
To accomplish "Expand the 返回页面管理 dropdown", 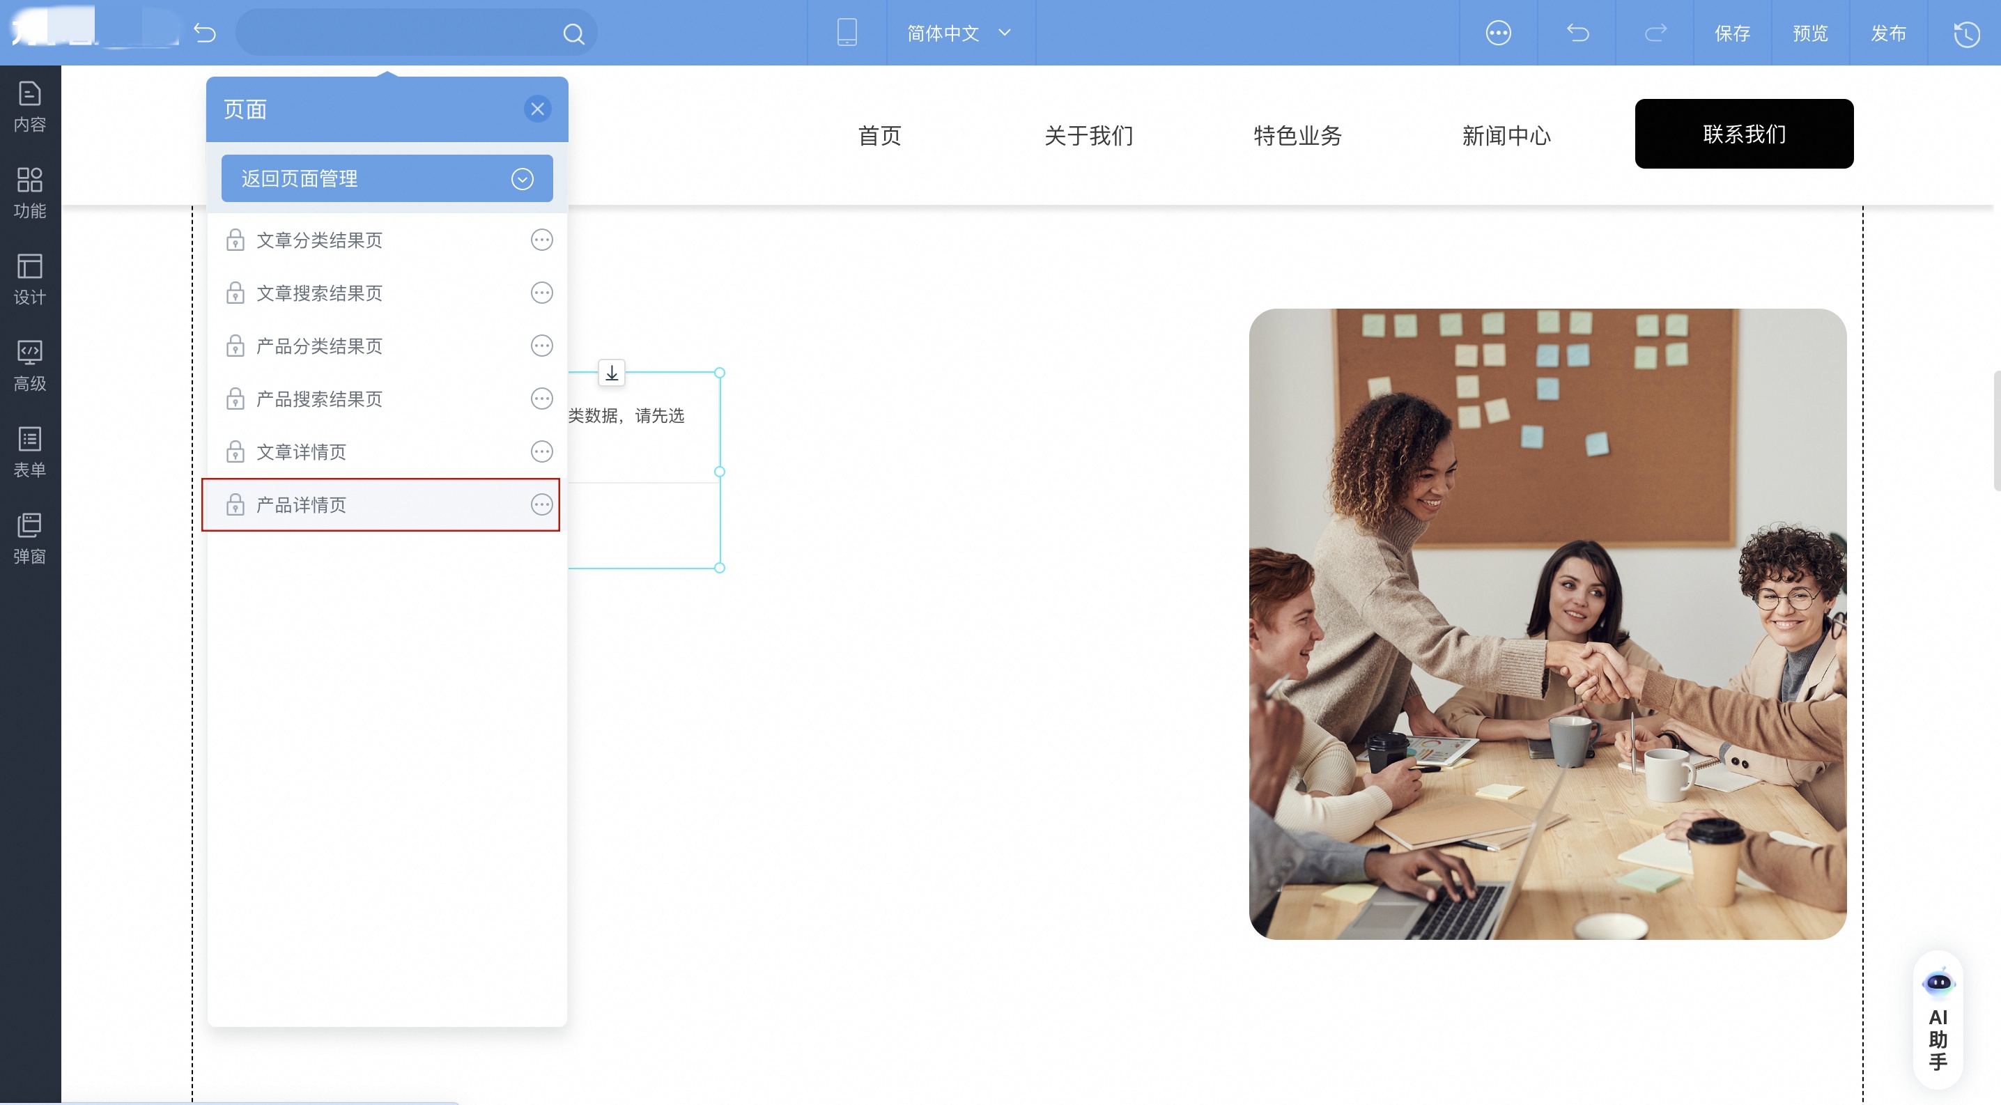I will pos(522,178).
